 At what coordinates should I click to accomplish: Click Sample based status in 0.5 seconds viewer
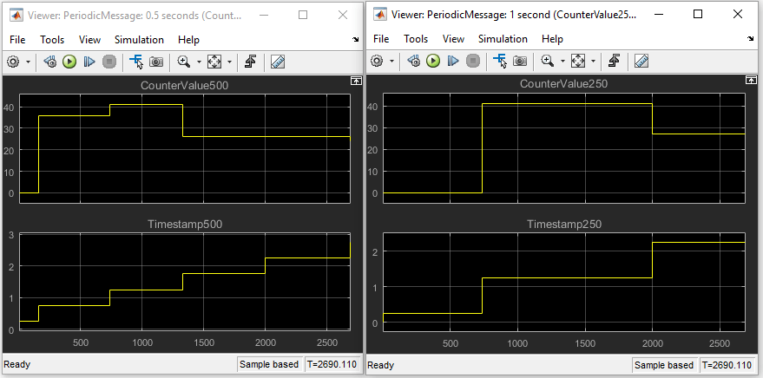[269, 364]
